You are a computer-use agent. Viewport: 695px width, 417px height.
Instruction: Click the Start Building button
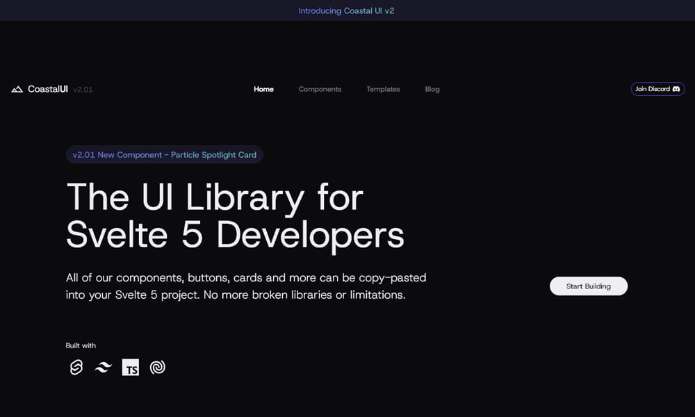click(589, 286)
